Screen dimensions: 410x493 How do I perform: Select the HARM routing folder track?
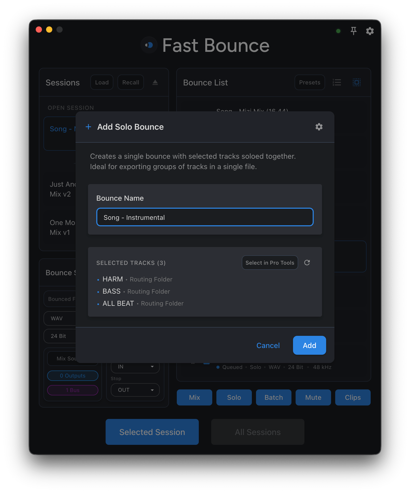click(135, 279)
